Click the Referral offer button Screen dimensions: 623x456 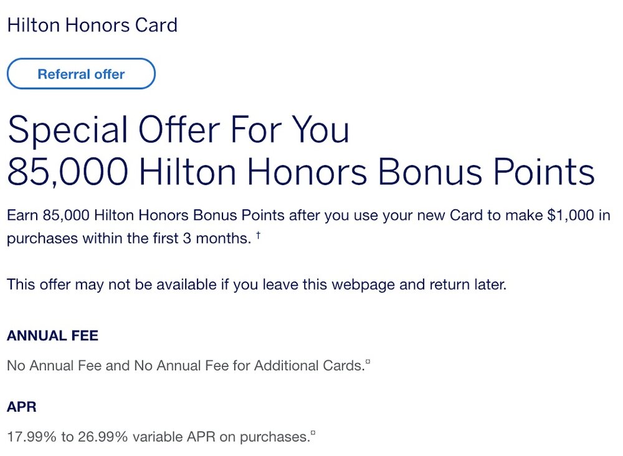click(x=81, y=74)
